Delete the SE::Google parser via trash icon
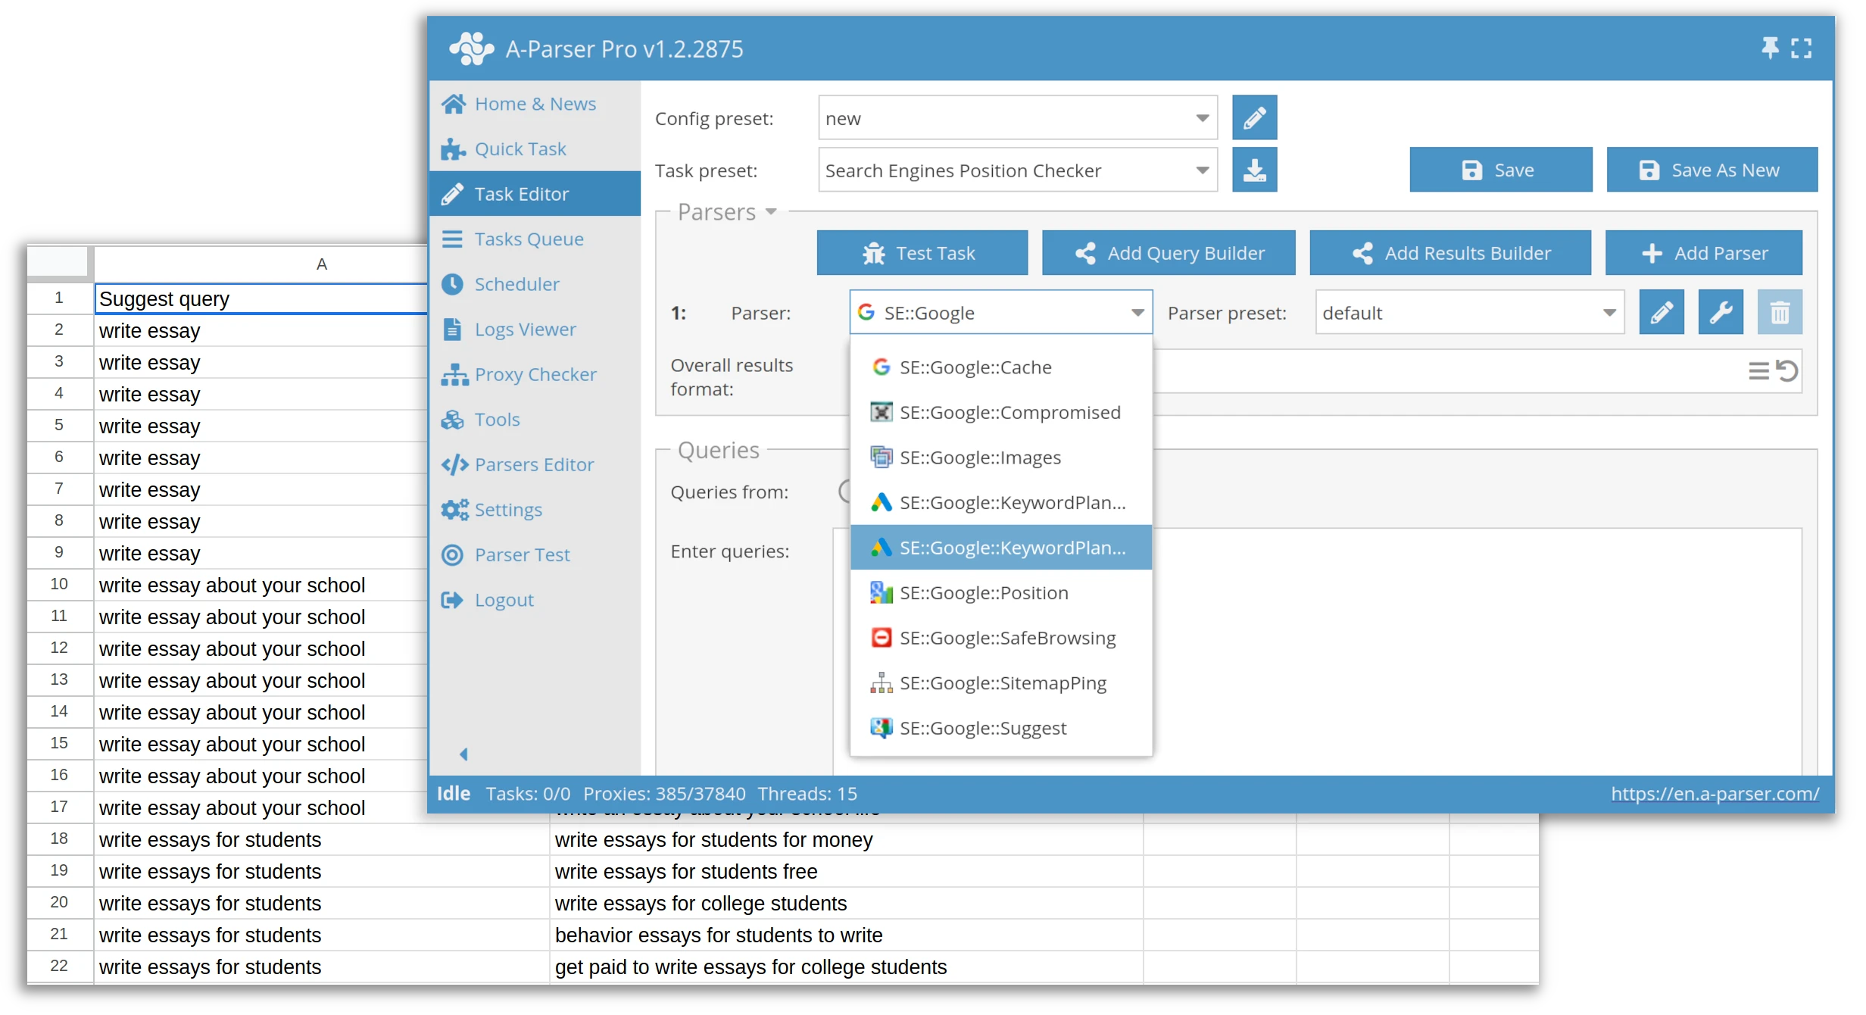The width and height of the screenshot is (1866, 1015). pos(1780,311)
